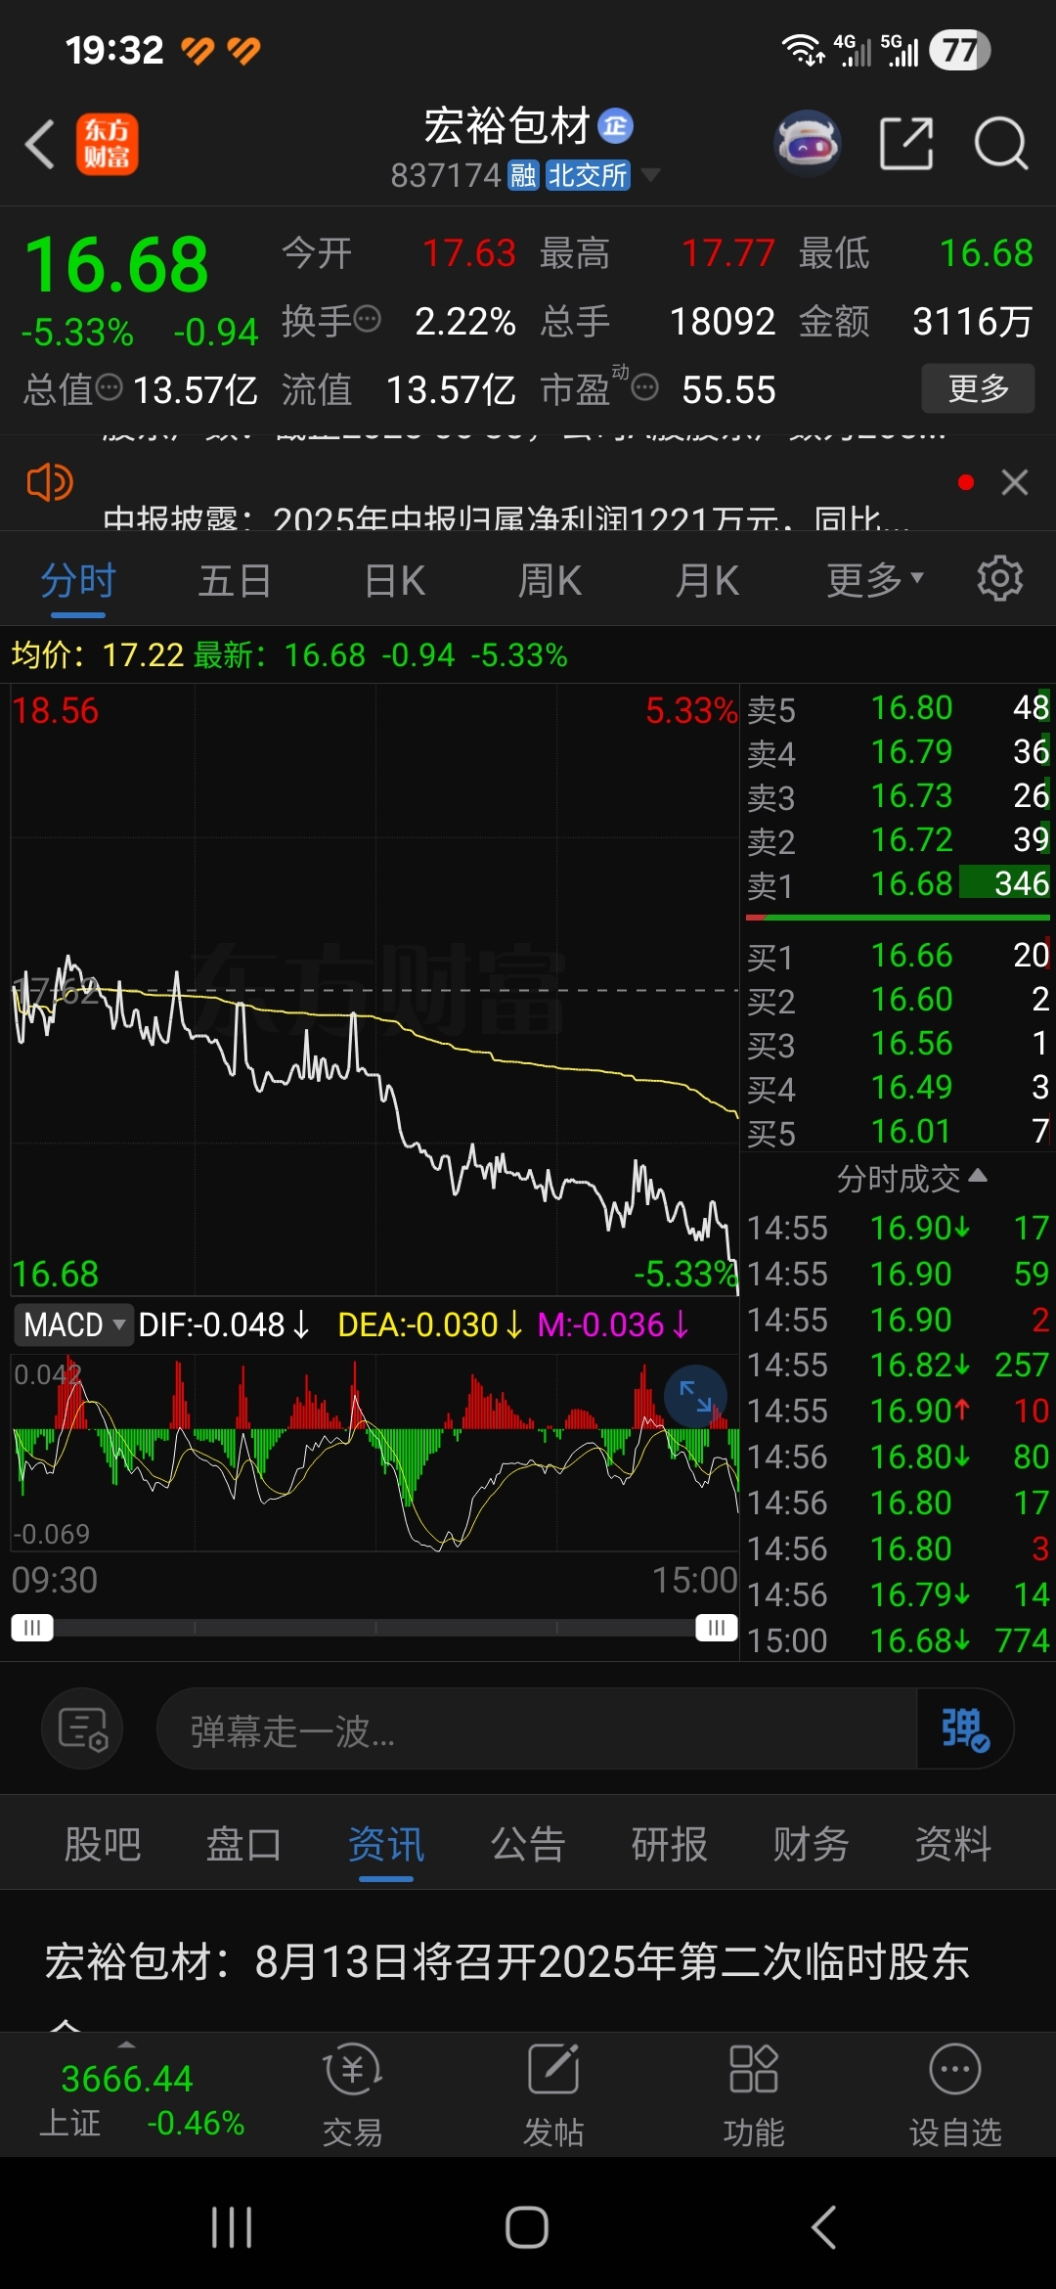Image resolution: width=1056 pixels, height=2289 pixels.
Task: Open the 东方财富 app logo
Action: pyautogui.click(x=108, y=145)
